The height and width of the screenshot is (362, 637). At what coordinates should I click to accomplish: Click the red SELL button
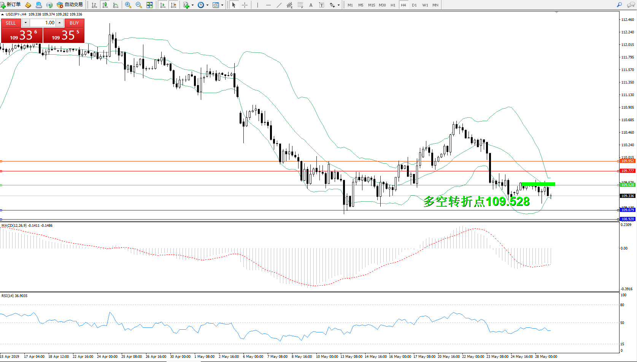(x=11, y=23)
